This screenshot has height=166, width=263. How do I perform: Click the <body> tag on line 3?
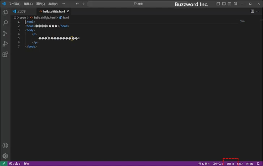30,30
